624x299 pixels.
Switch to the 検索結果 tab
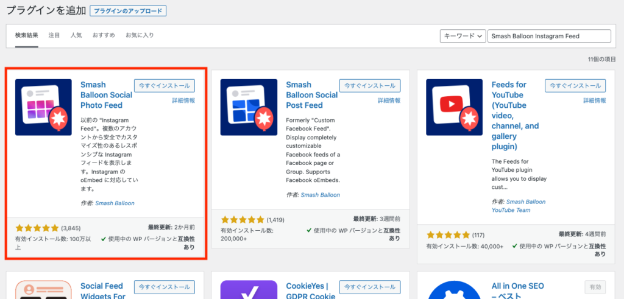tap(27, 35)
